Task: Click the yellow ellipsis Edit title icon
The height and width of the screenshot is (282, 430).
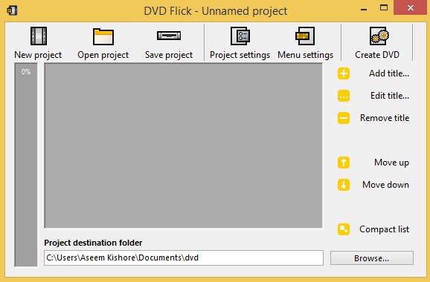Action: tap(344, 96)
